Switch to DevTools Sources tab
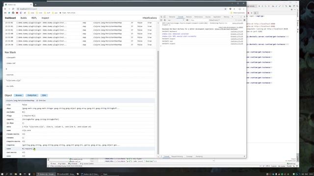The image size is (314, 176). [x=208, y=17]
